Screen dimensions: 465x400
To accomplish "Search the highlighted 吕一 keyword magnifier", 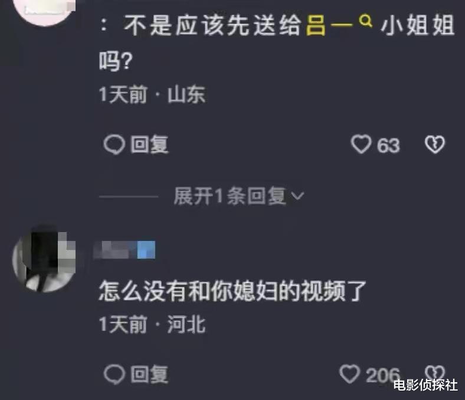I will click(x=365, y=21).
